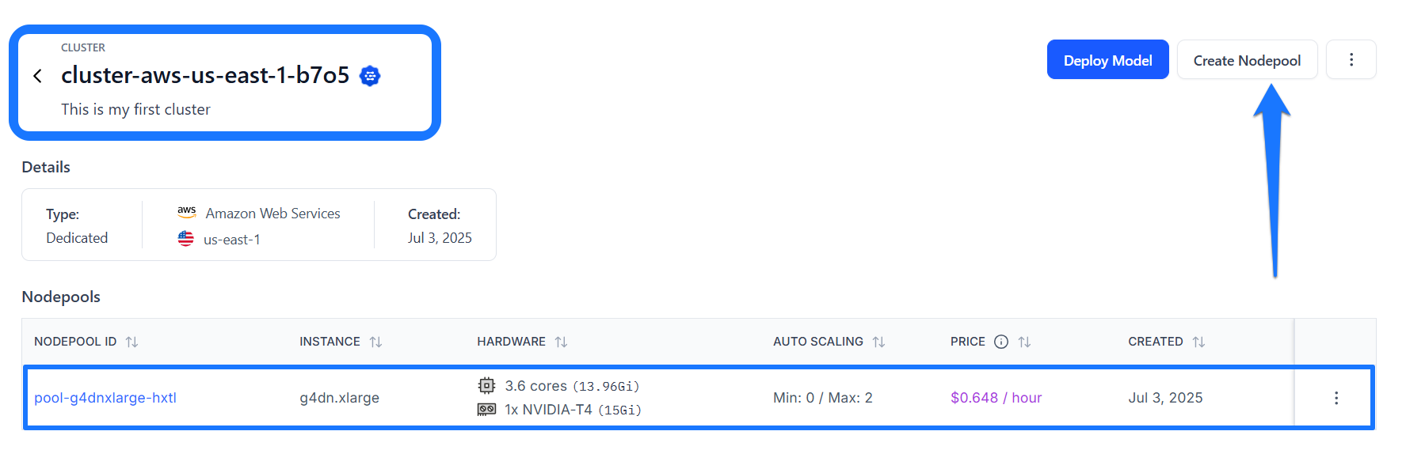Click the Price info circle icon

pyautogui.click(x=1001, y=342)
